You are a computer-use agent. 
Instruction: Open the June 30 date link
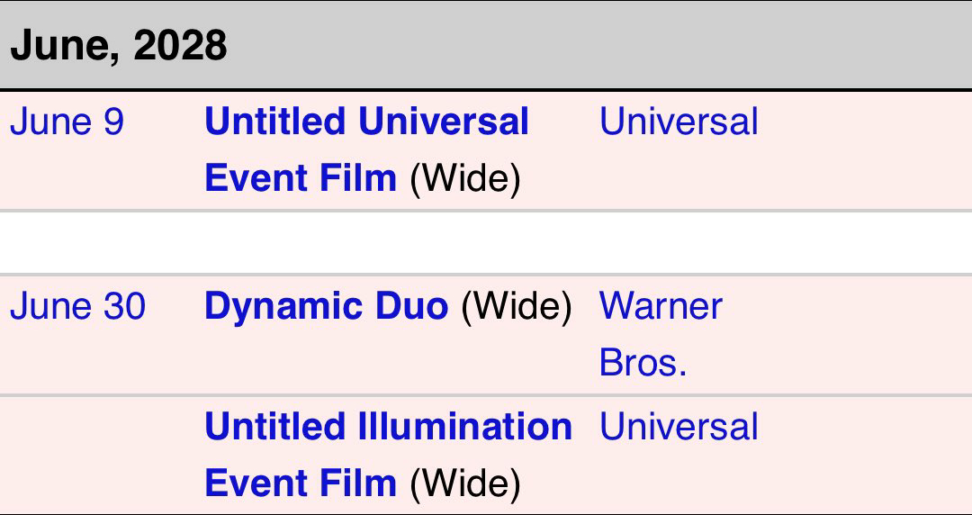pos(77,307)
